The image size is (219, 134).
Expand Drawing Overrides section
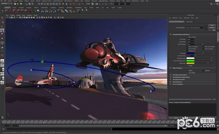[x=170, y=80]
